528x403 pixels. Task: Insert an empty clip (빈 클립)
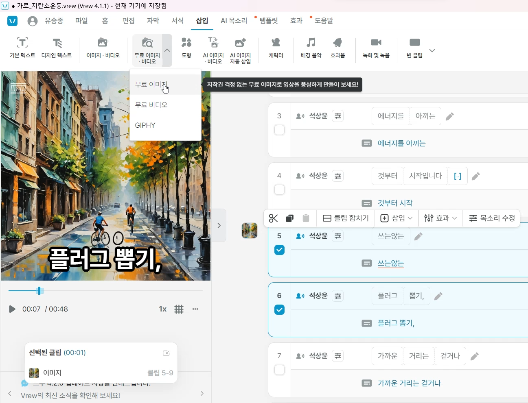[414, 48]
